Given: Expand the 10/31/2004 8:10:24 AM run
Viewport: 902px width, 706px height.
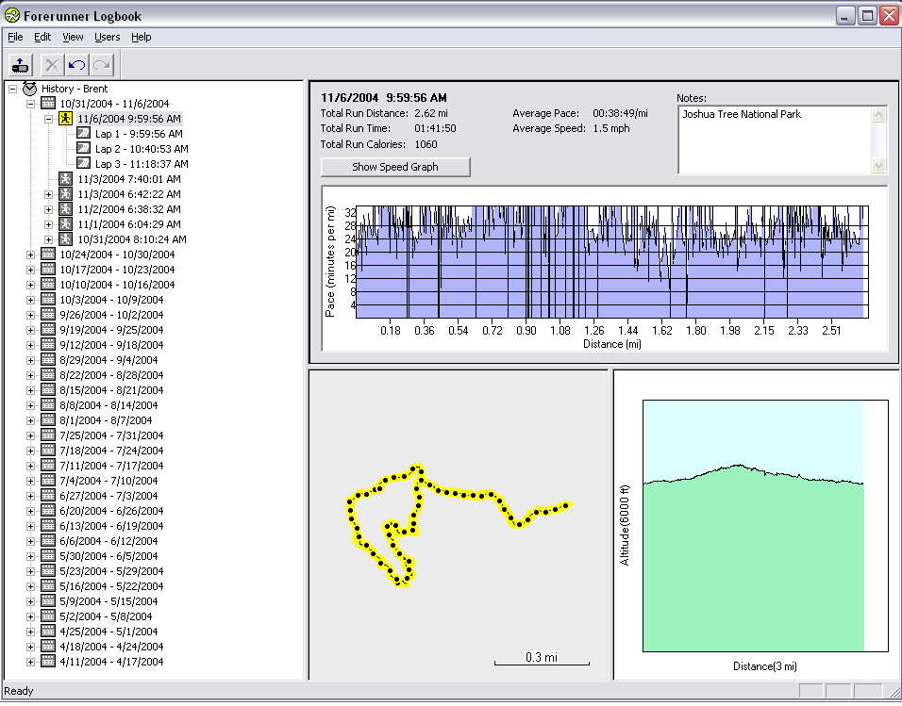Looking at the screenshot, I should tap(49, 239).
